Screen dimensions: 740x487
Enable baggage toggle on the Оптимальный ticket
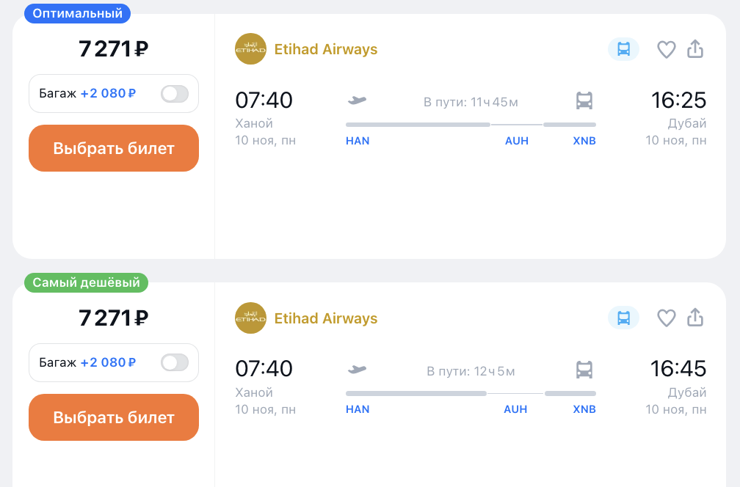click(x=175, y=94)
